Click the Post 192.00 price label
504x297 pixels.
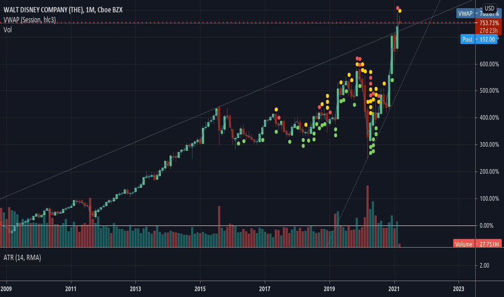(479, 39)
